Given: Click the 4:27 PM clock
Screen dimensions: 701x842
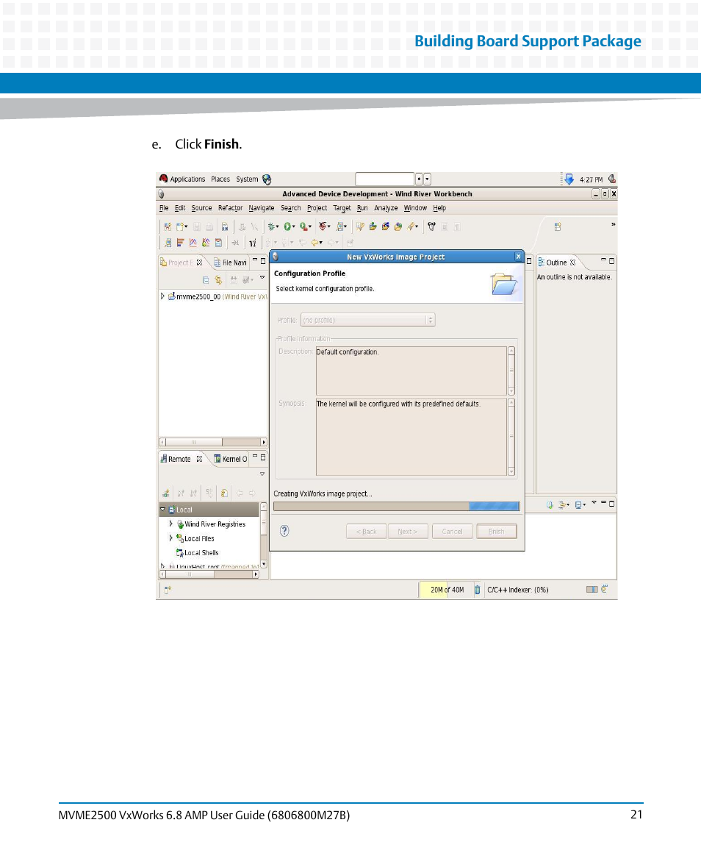Looking at the screenshot, I should 591,180.
